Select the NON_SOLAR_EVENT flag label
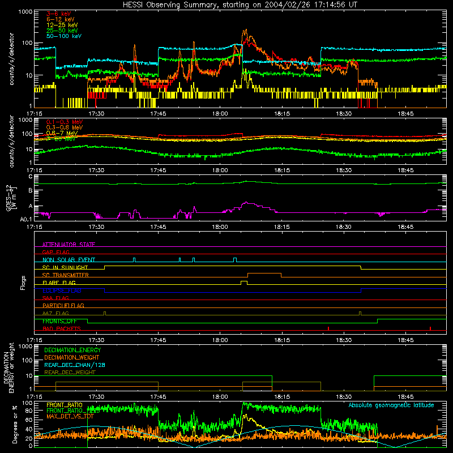The image size is (453, 453). pos(69,260)
